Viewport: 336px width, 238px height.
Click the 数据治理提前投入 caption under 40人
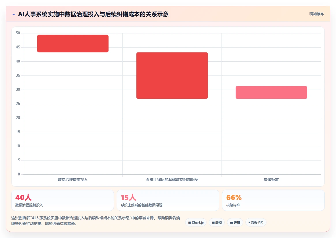[29, 205]
